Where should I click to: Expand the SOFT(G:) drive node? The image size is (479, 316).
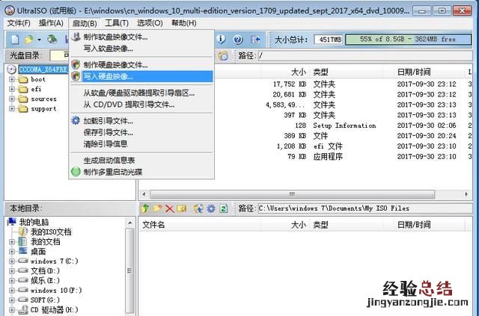12,300
